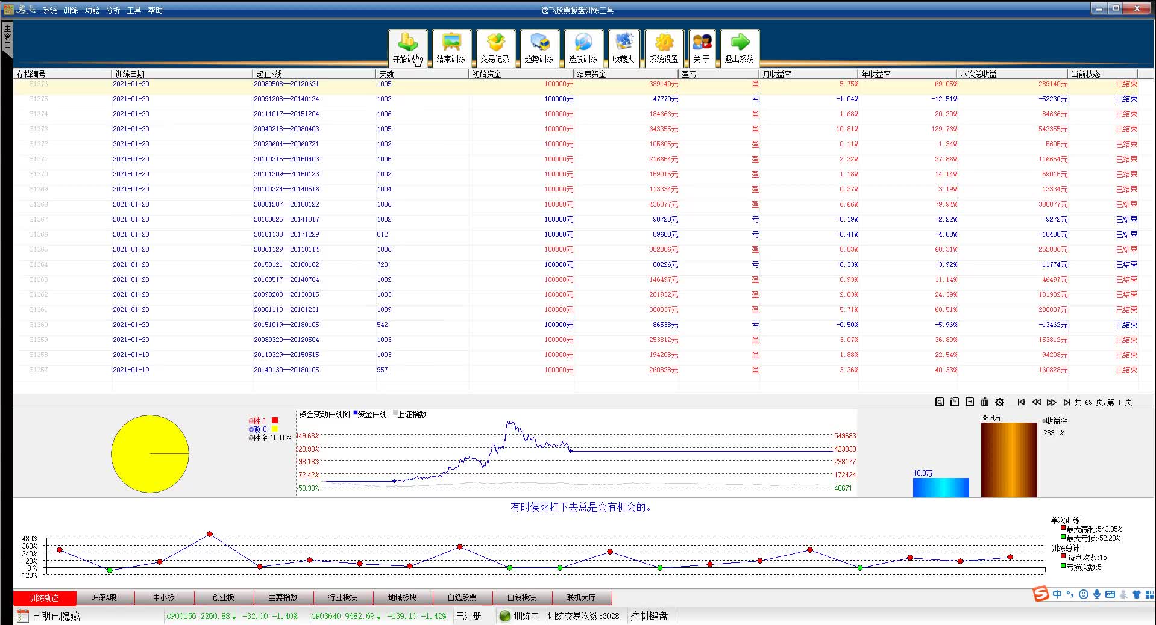Toggle the Sogou punctuation mode icon
The image size is (1156, 625).
[x=1070, y=594]
